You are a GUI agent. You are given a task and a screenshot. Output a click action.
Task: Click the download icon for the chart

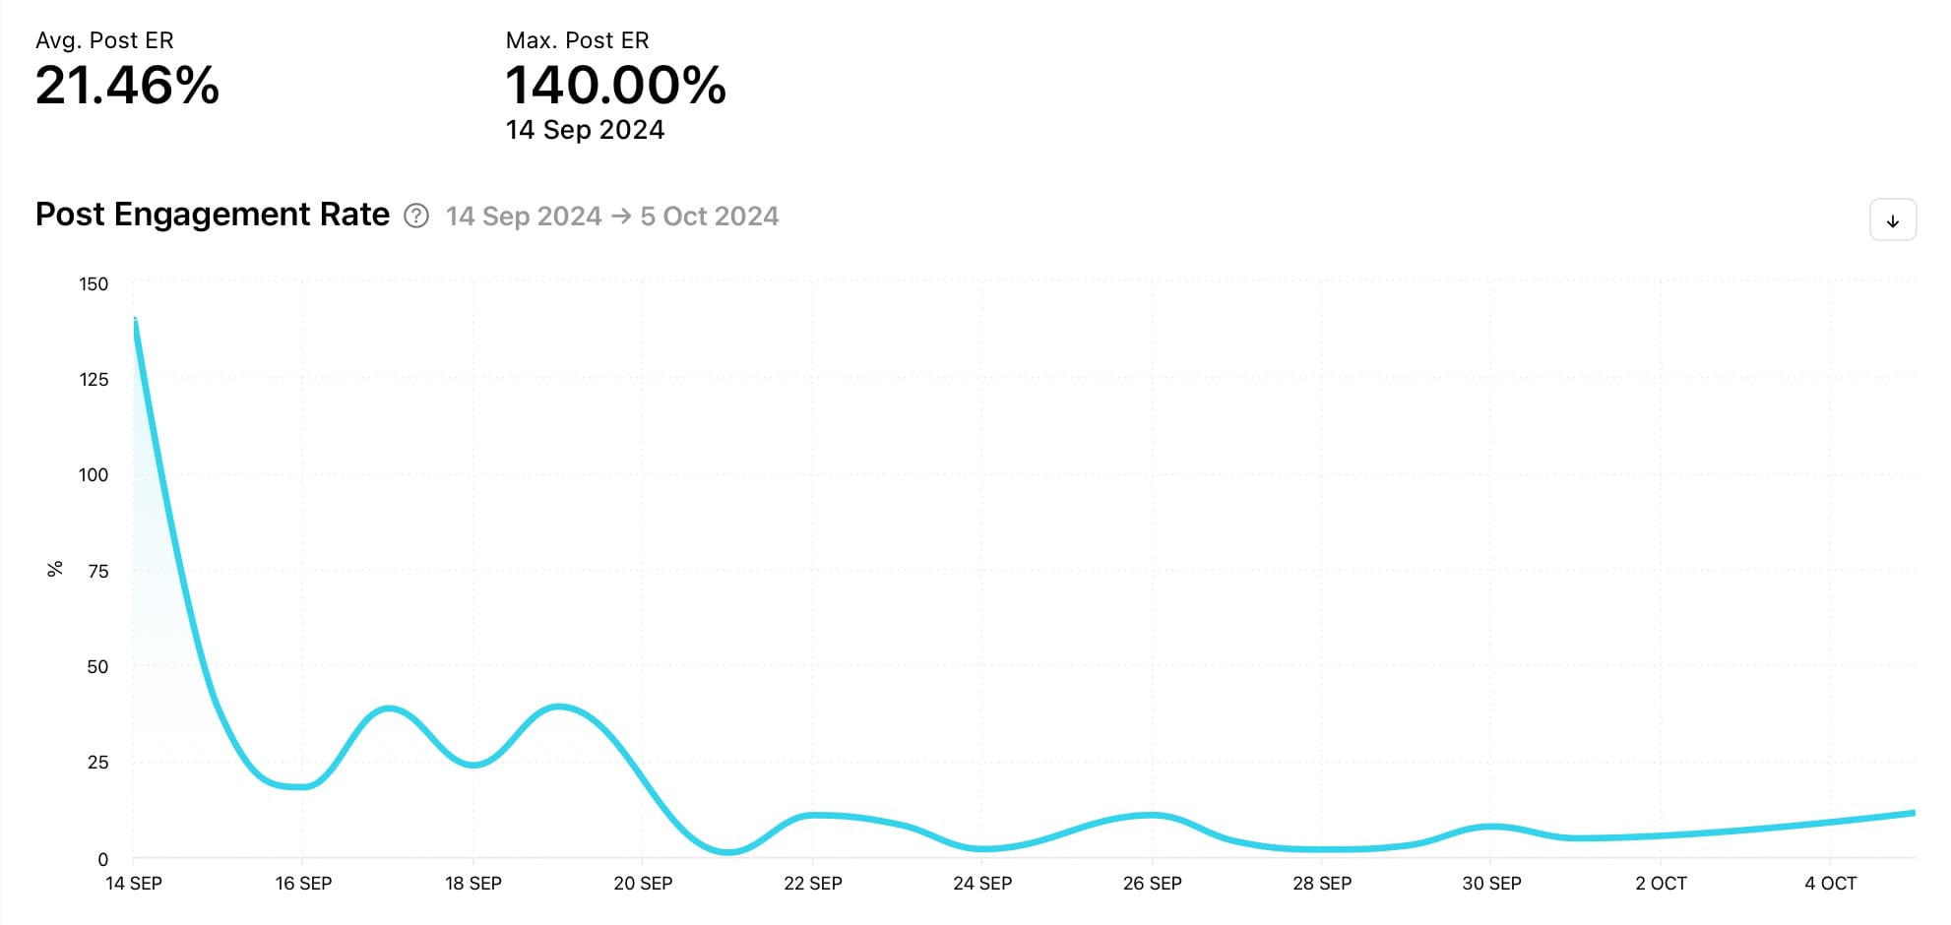(1891, 219)
